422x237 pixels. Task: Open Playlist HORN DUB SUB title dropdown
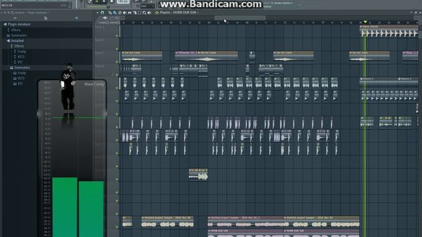[179, 13]
